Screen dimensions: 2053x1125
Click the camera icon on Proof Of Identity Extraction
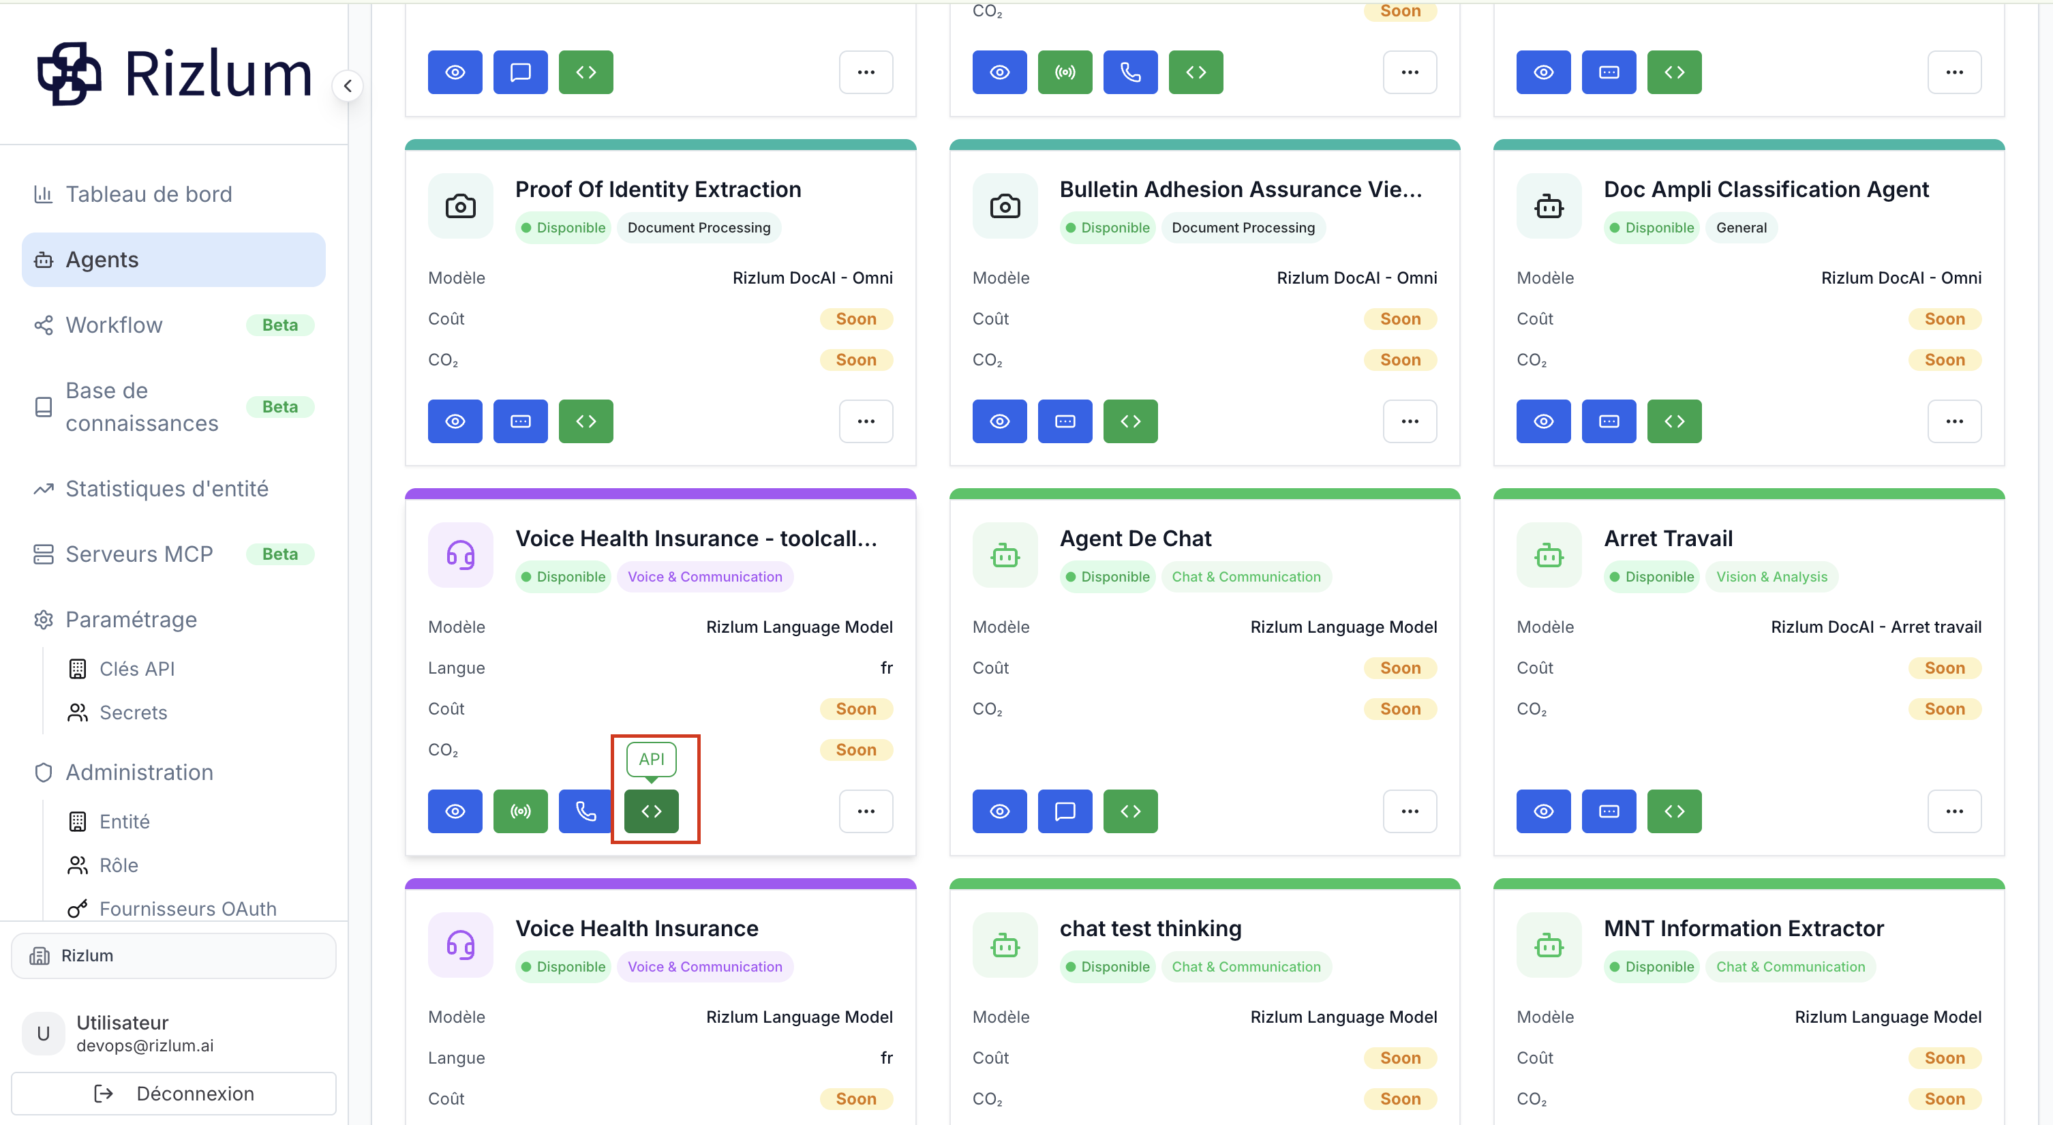(x=461, y=206)
